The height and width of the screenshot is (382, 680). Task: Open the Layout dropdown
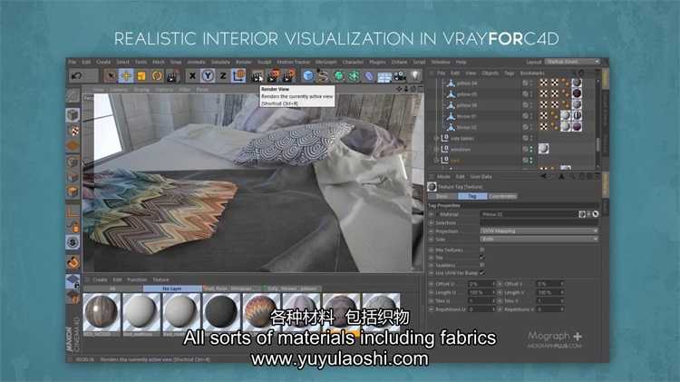(572, 62)
